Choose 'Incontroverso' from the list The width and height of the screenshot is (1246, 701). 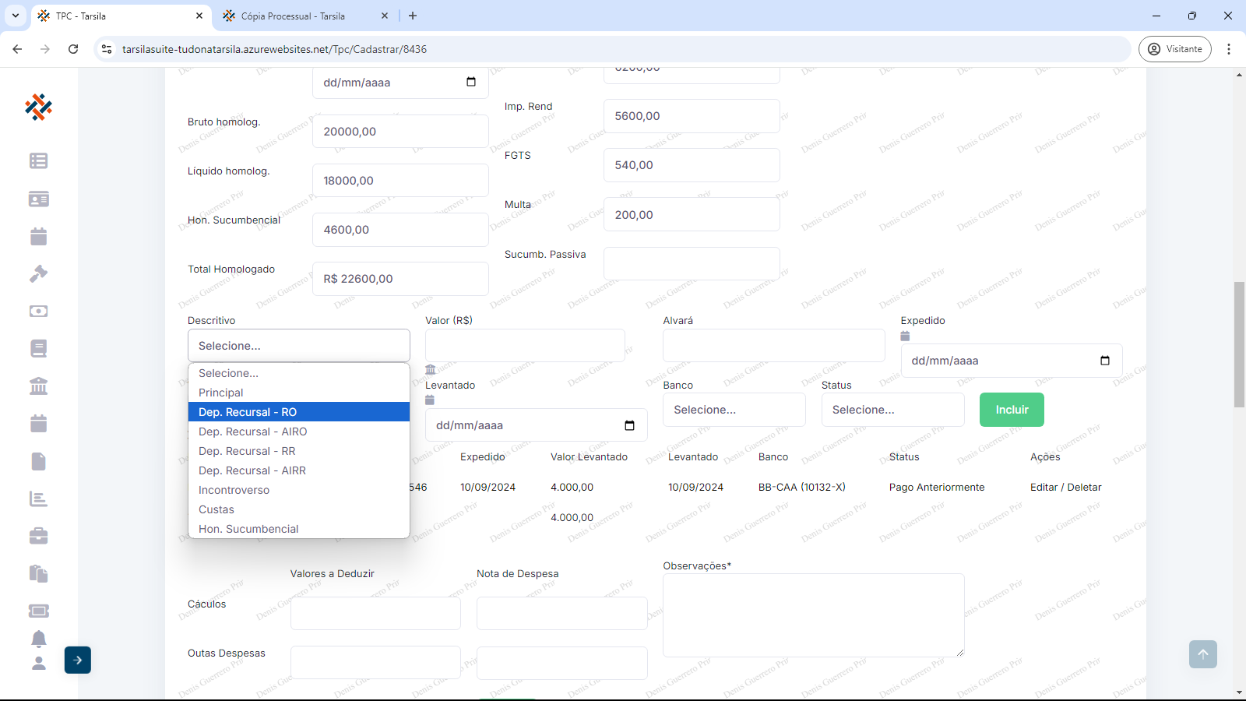pos(234,490)
